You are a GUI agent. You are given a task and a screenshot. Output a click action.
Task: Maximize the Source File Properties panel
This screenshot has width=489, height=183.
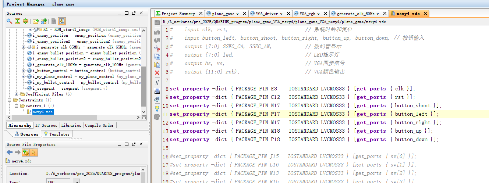point(127,144)
